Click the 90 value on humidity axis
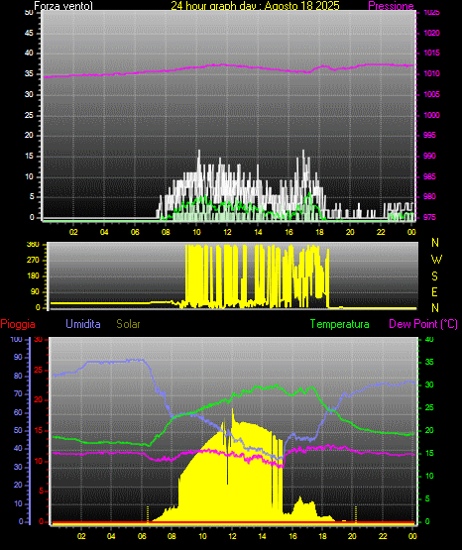 point(18,357)
